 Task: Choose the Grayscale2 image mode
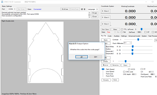[110, 54]
